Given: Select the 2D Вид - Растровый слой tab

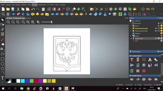Looking at the screenshot, I should tap(16, 18).
